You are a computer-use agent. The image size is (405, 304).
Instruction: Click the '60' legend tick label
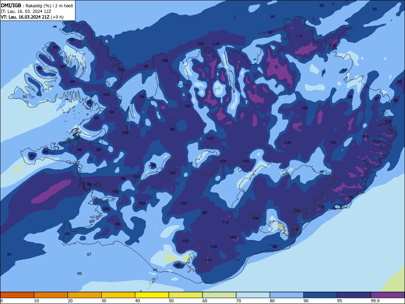click(205, 301)
